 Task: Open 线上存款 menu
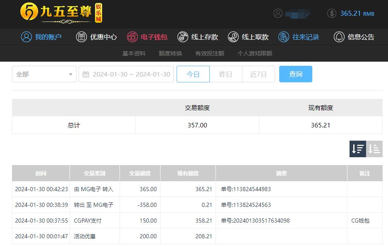tap(198, 37)
